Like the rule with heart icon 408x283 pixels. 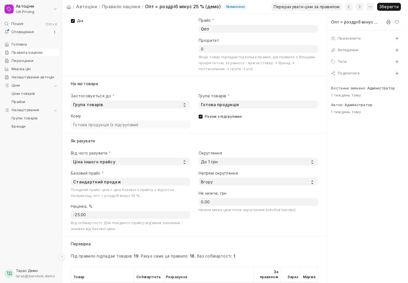tap(397, 22)
